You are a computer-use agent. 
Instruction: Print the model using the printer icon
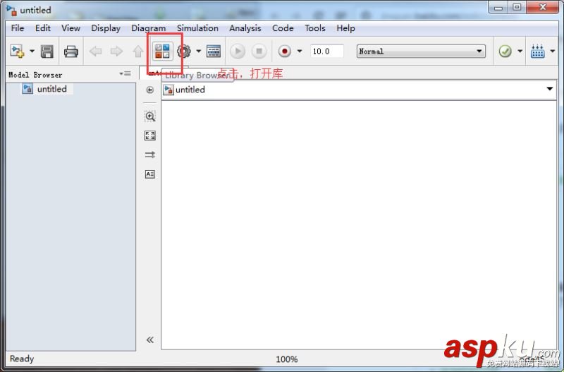tap(71, 52)
